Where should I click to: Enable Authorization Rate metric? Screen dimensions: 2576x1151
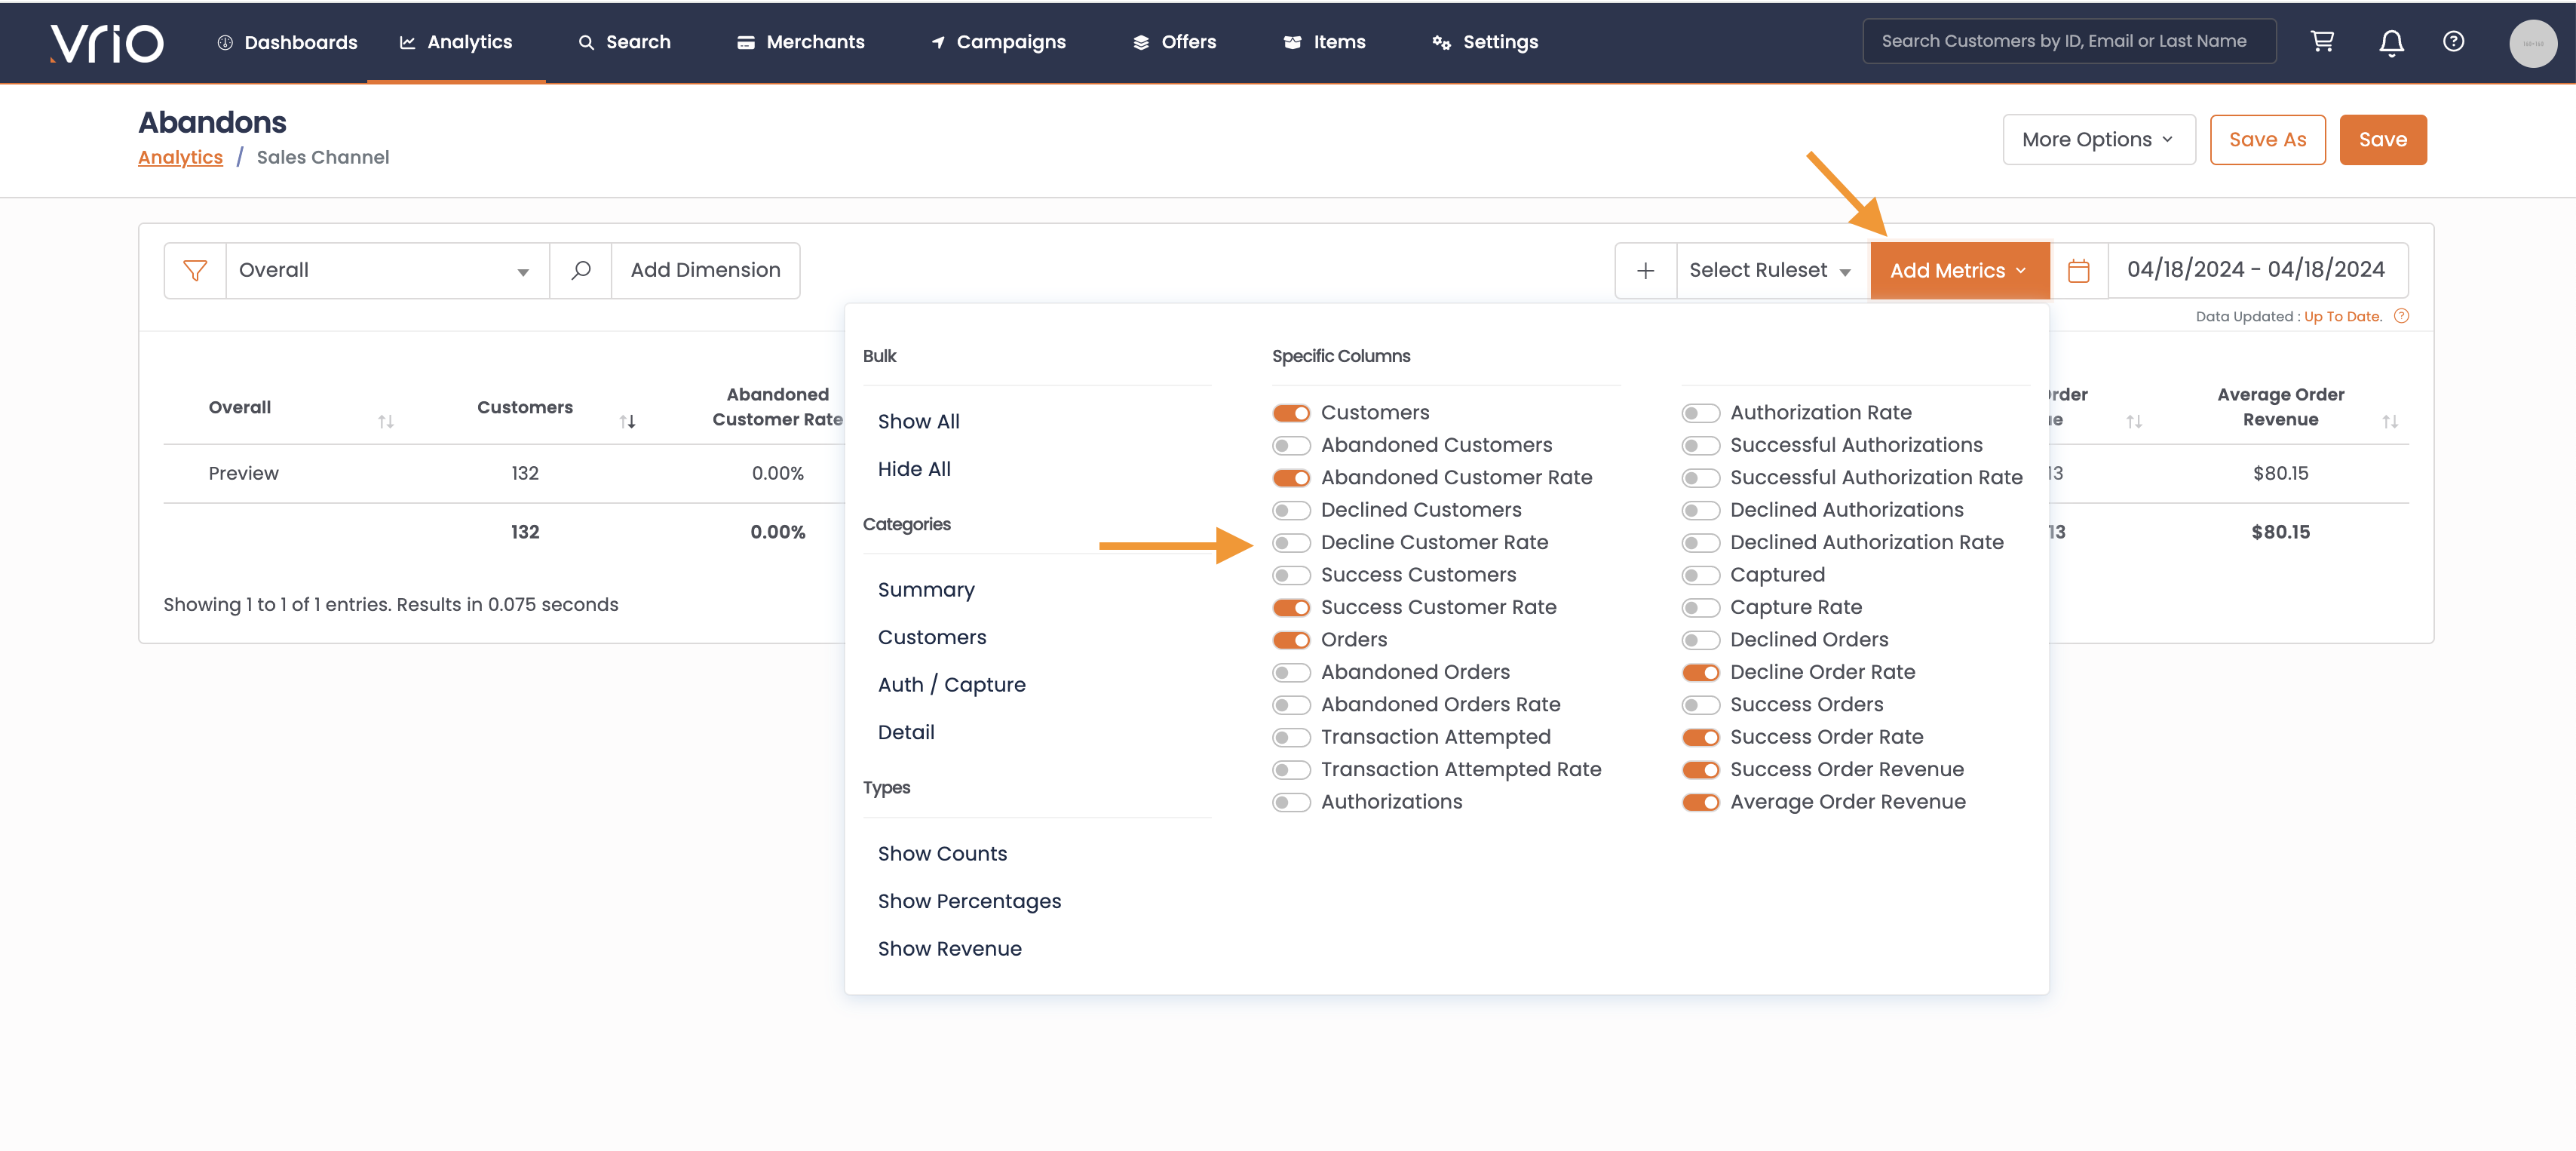click(x=1700, y=413)
